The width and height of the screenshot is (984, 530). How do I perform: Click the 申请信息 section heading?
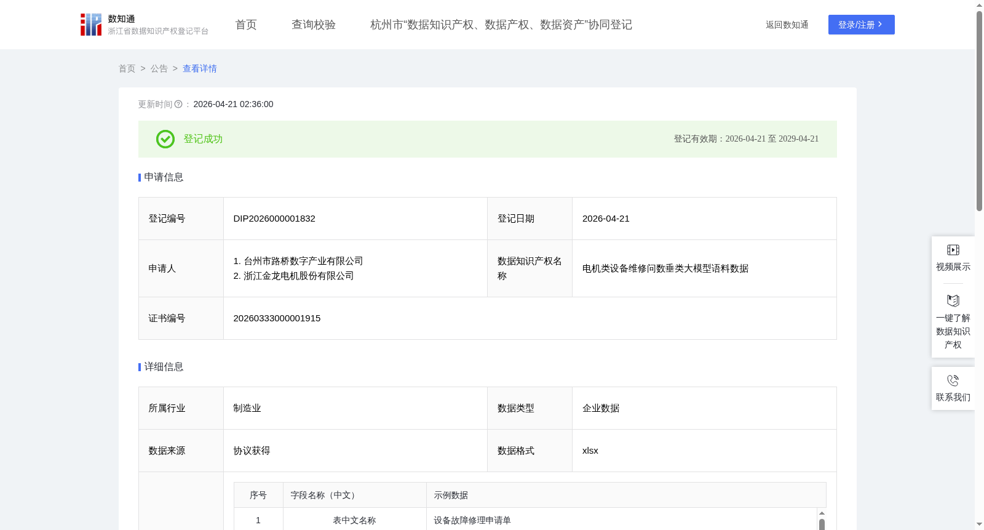point(164,177)
